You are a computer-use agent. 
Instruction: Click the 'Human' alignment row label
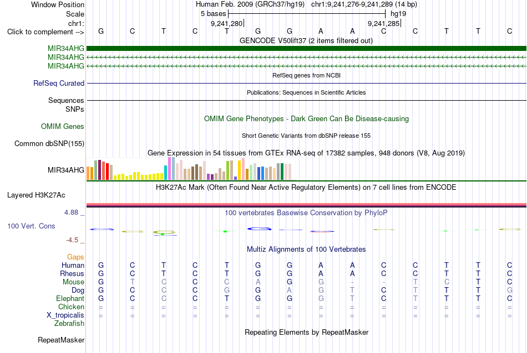click(x=73, y=265)
